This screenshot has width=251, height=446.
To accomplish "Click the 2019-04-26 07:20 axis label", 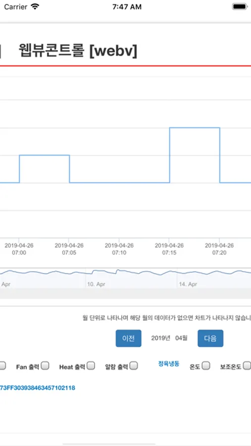I will point(219,249).
